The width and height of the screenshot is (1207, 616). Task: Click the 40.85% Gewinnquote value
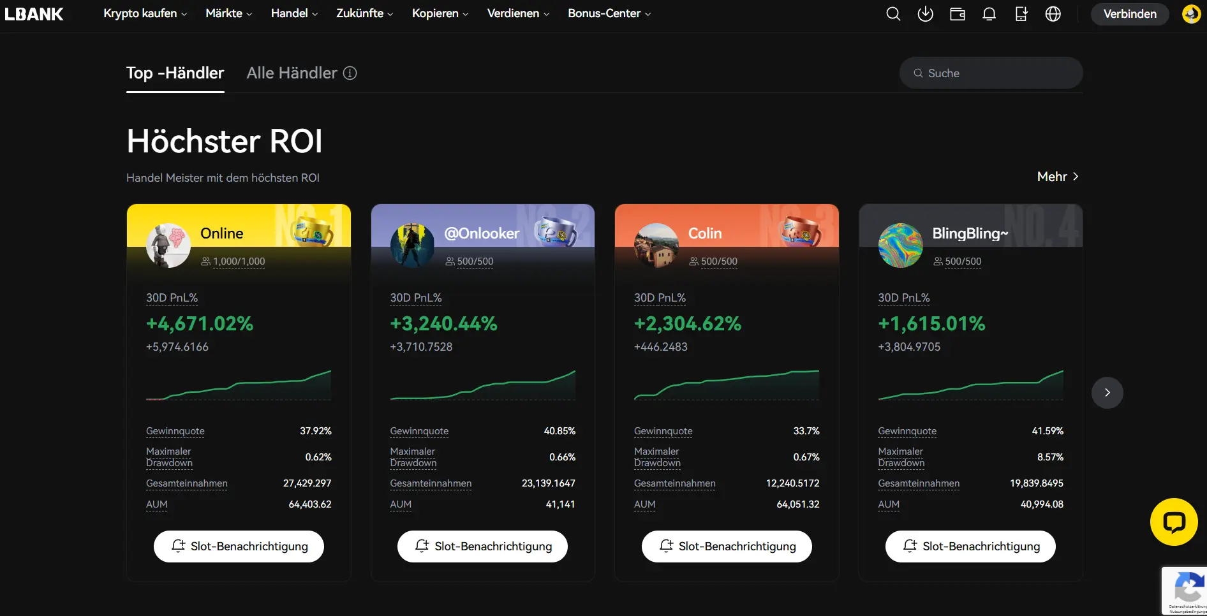(x=559, y=431)
